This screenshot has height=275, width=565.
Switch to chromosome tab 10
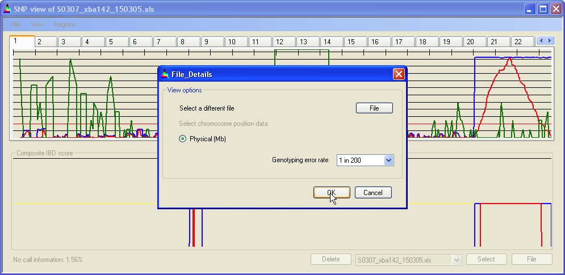pyautogui.click(x=236, y=42)
